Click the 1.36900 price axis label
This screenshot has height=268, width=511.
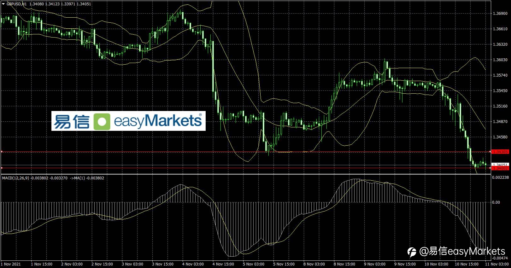tap(500, 14)
